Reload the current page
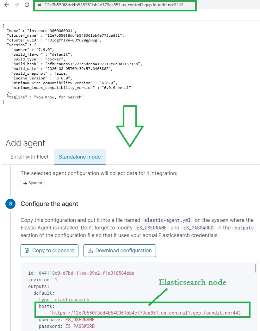The height and width of the screenshot is (331, 260). coord(27,5)
